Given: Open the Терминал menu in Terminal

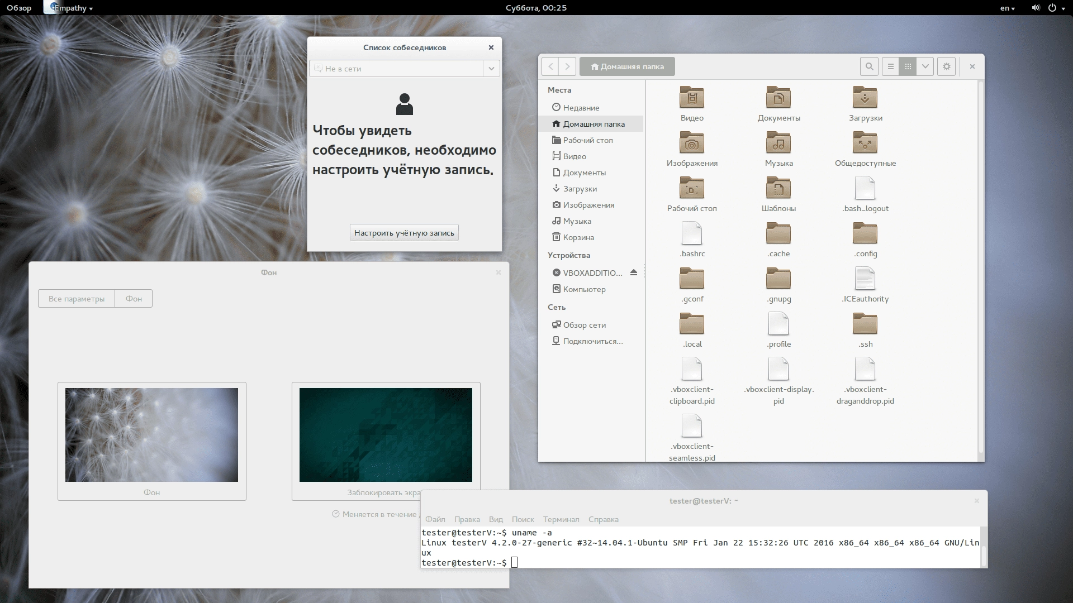Looking at the screenshot, I should (561, 519).
